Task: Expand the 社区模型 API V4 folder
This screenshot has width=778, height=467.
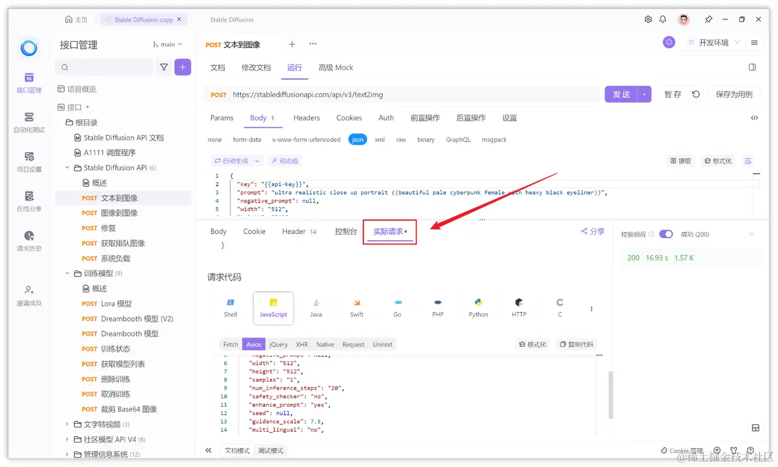Action: click(67, 439)
